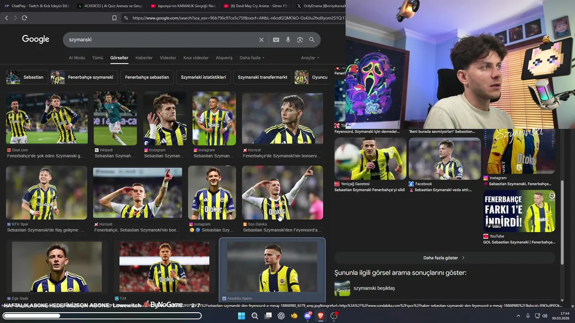The width and height of the screenshot is (575, 323).
Task: Show hidden system tray icons
Action: [518, 316]
